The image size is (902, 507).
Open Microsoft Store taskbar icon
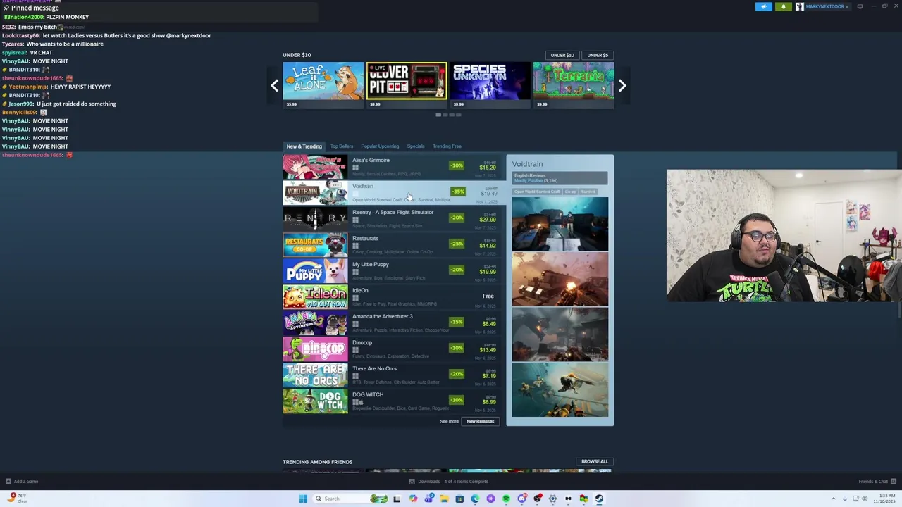click(x=459, y=499)
